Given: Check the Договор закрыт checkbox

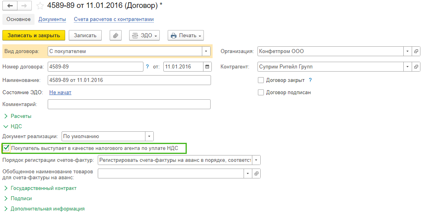Looking at the screenshot, I should (261, 80).
